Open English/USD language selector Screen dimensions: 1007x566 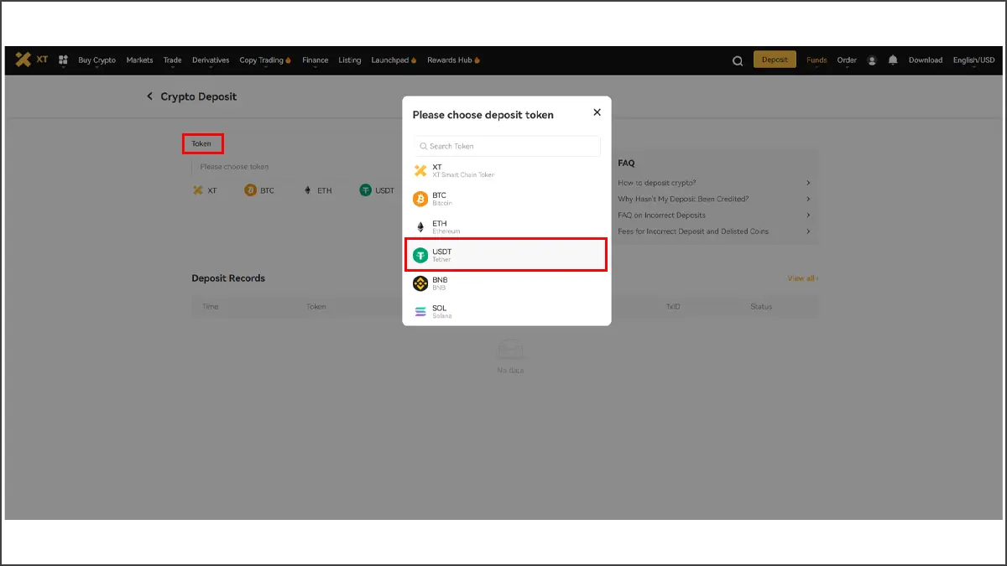click(973, 60)
